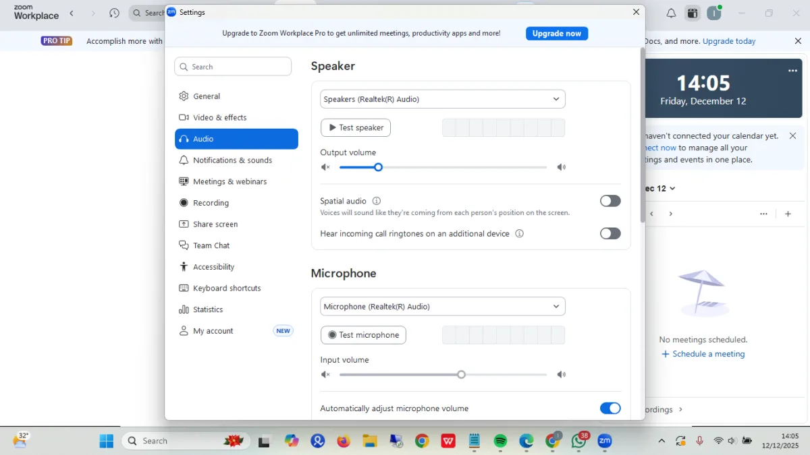This screenshot has height=455, width=810.
Task: Open Video & effects settings
Action: [220, 117]
